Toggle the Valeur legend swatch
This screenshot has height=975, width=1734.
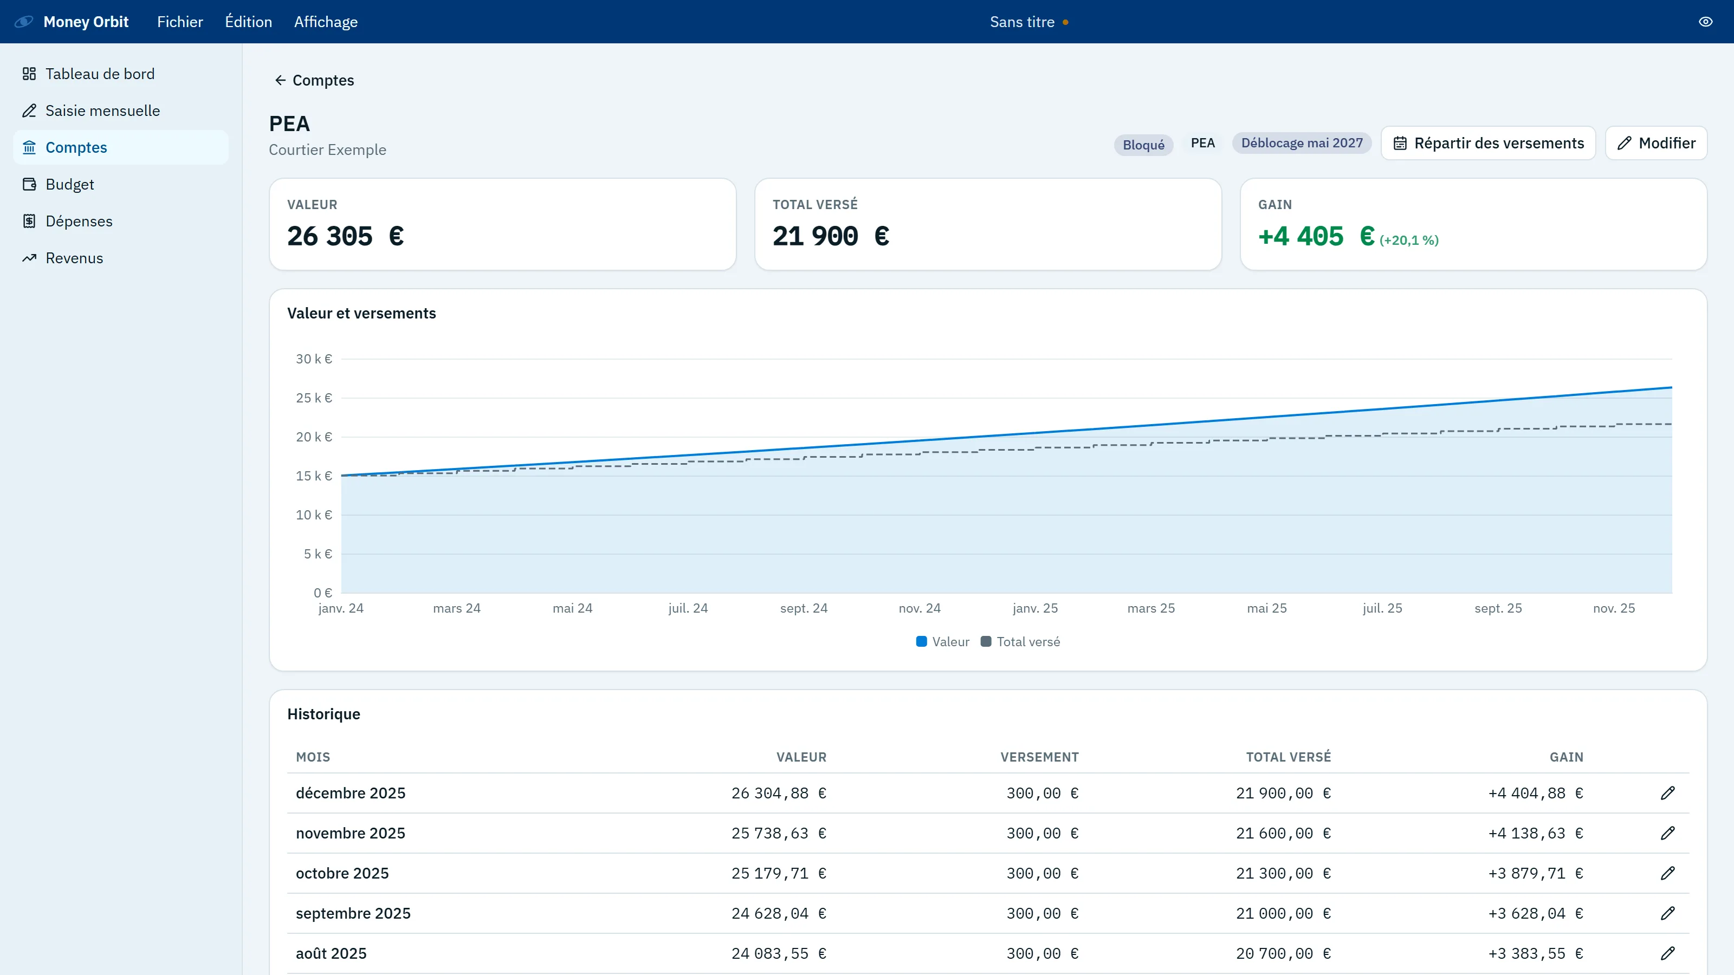click(922, 641)
